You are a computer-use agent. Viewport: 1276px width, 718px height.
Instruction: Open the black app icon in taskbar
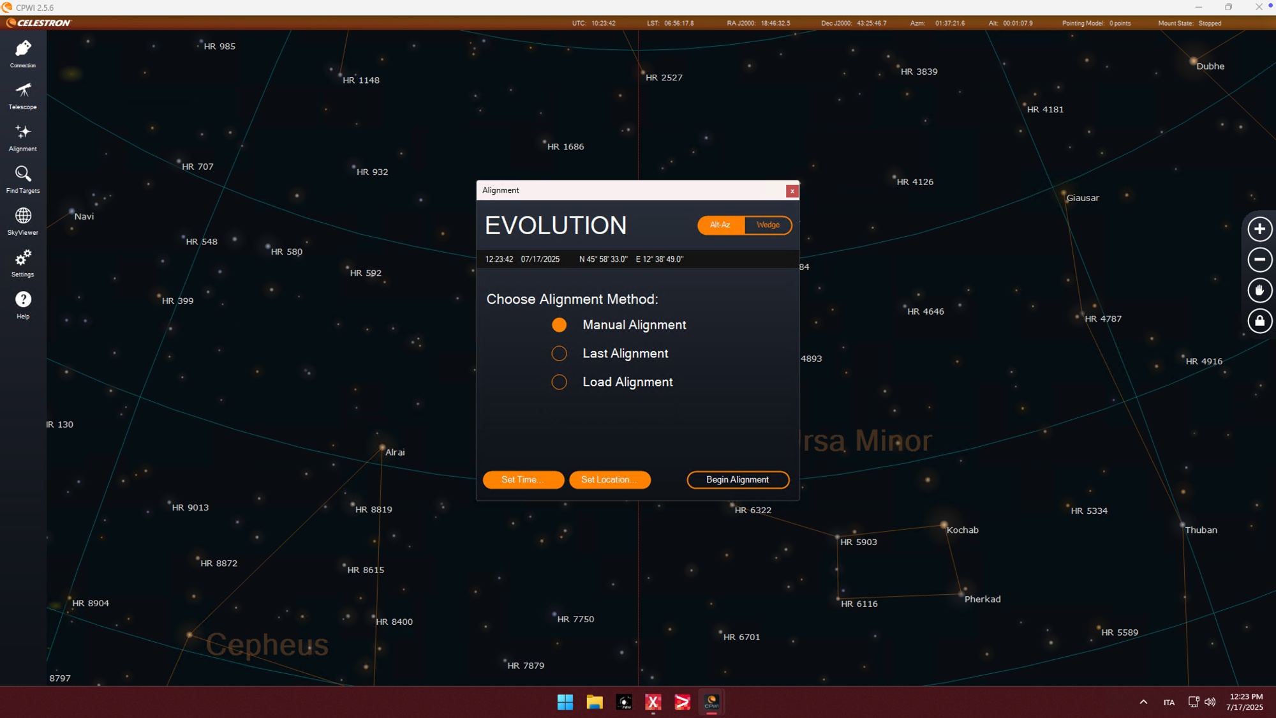tap(624, 702)
